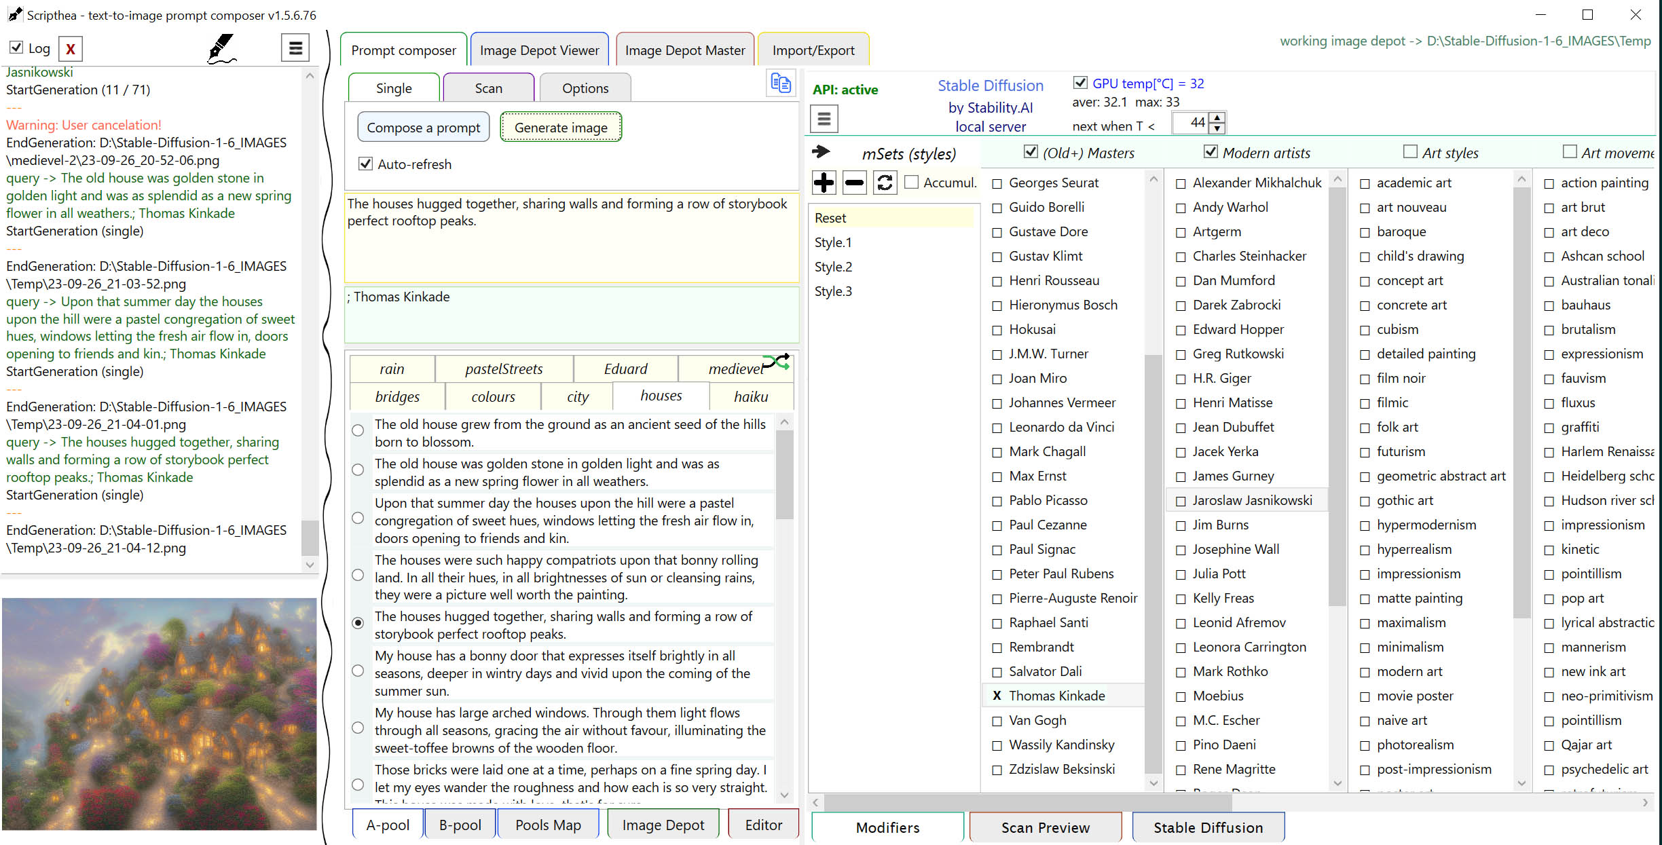Screen dimensions: 1662x845
Task: Decrease the next-when temperature value
Action: tap(1217, 128)
